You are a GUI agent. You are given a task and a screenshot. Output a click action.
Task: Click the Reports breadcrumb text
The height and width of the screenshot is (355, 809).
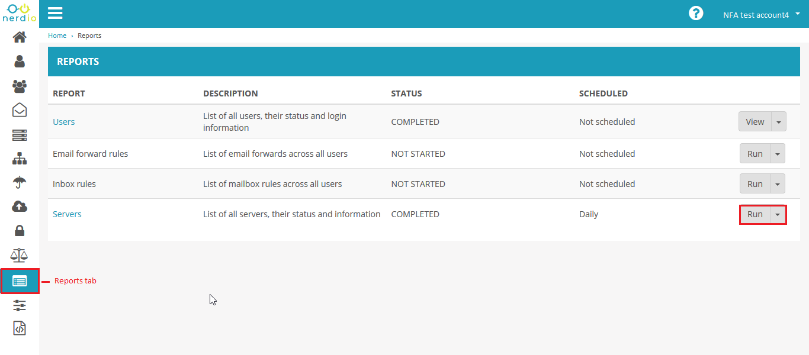pyautogui.click(x=89, y=35)
